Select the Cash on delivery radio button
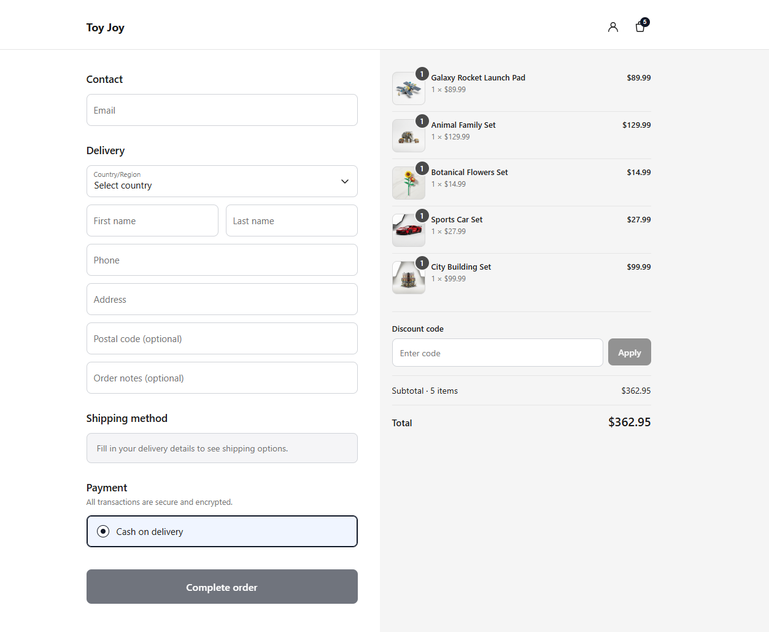The height and width of the screenshot is (632, 769). point(103,531)
